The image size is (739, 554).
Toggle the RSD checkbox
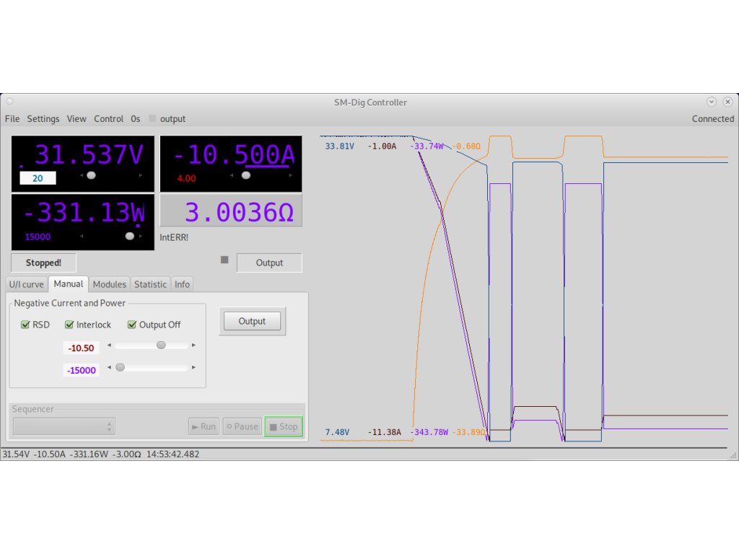(26, 325)
